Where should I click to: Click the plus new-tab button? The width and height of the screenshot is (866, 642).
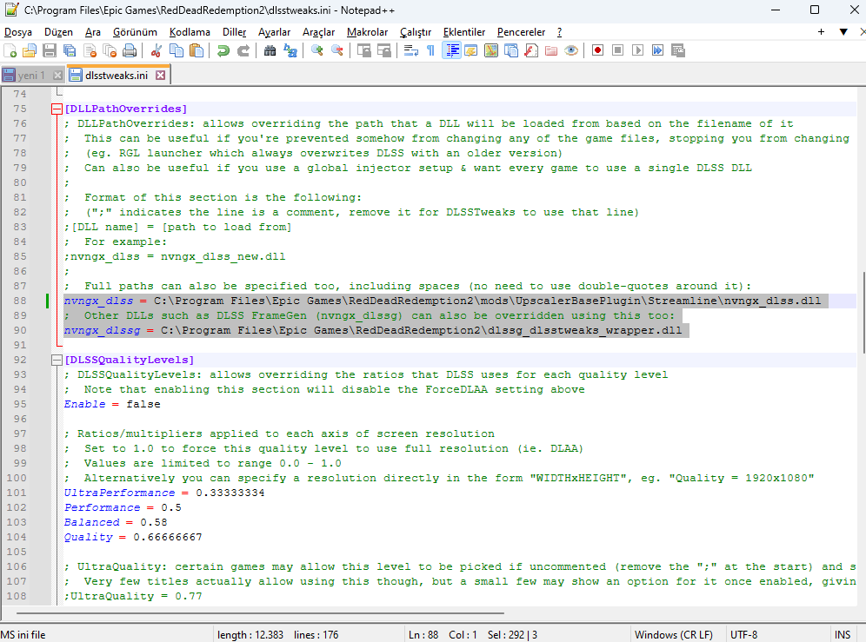click(x=822, y=32)
